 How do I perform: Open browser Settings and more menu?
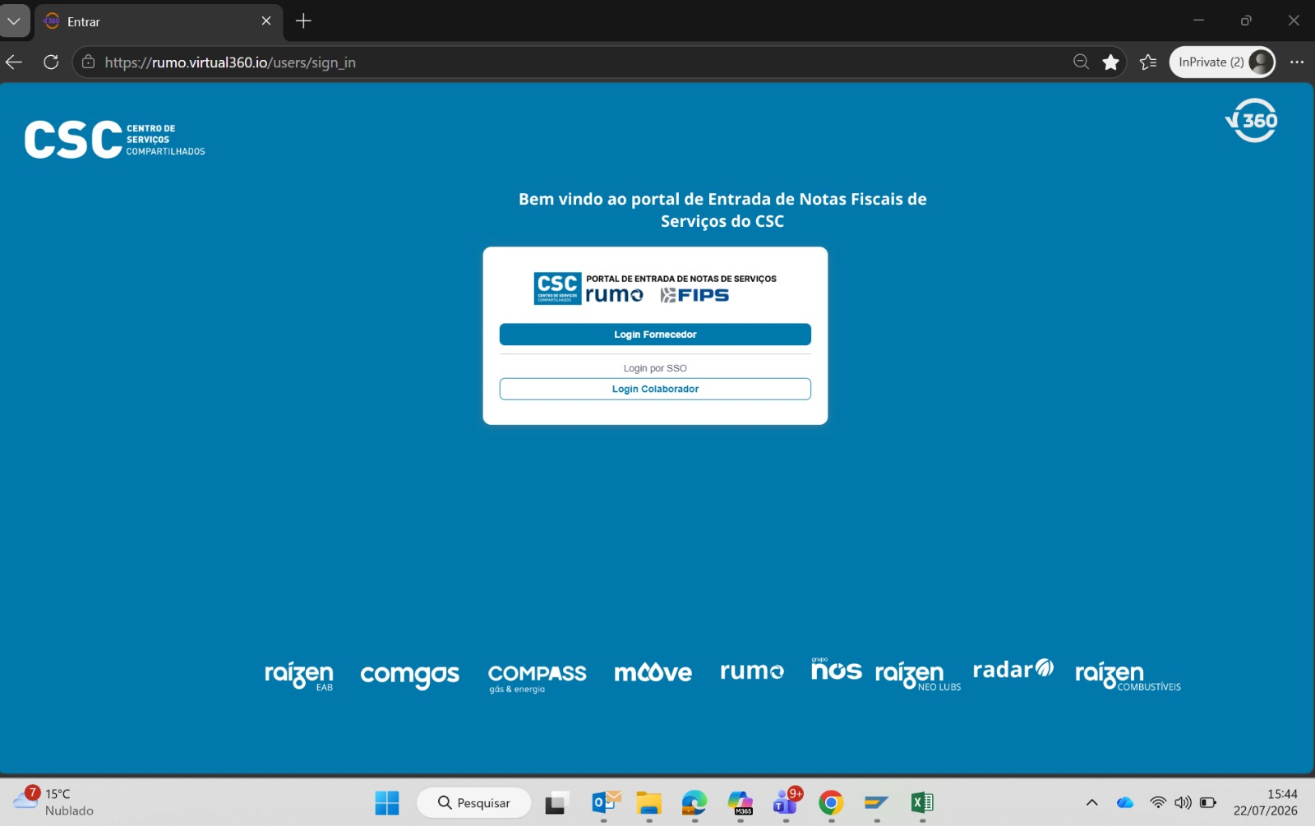pos(1297,62)
